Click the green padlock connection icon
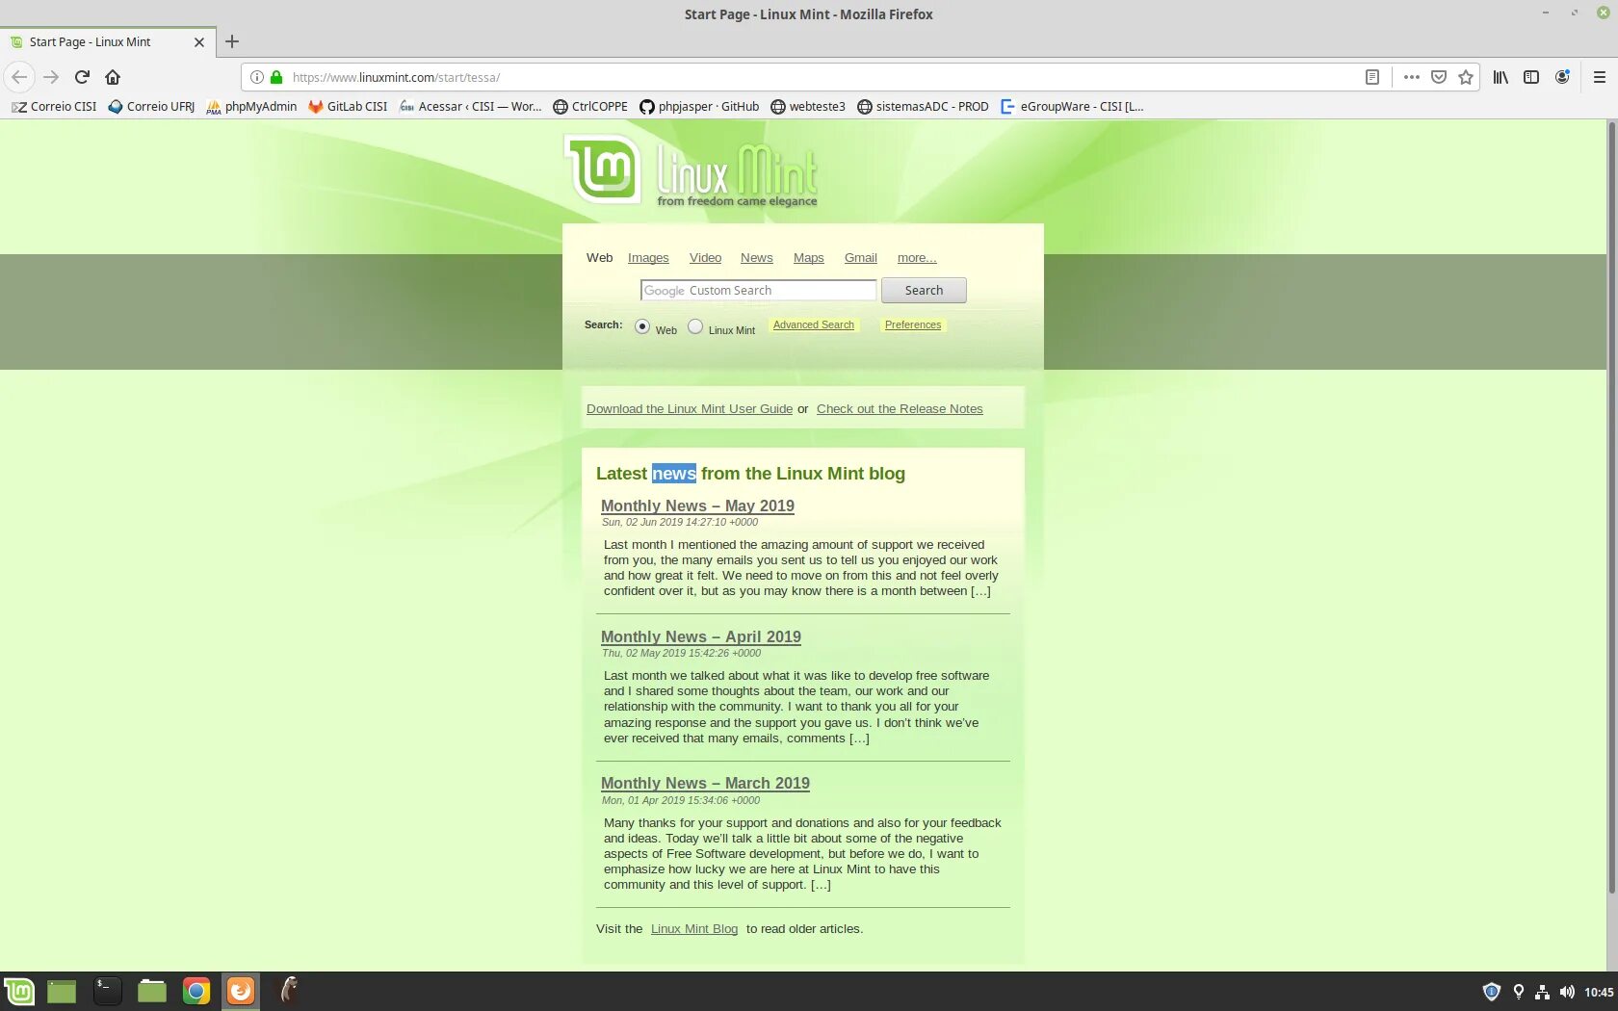 (276, 77)
